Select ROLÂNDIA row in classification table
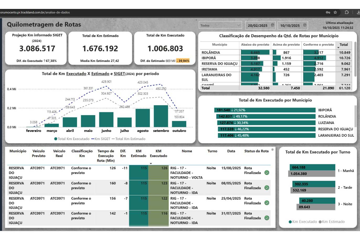 pyautogui.click(x=211, y=52)
